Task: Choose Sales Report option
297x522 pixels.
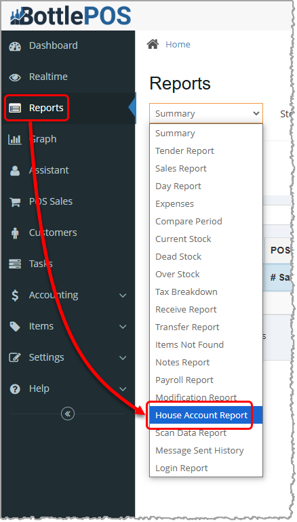Action: [206, 169]
